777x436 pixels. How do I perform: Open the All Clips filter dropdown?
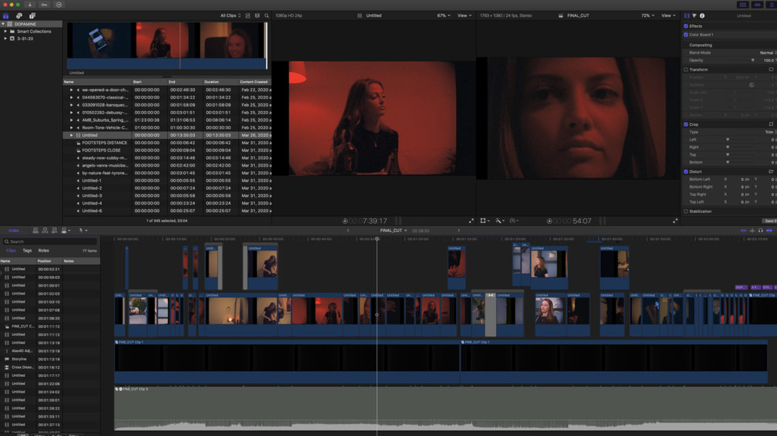(230, 16)
